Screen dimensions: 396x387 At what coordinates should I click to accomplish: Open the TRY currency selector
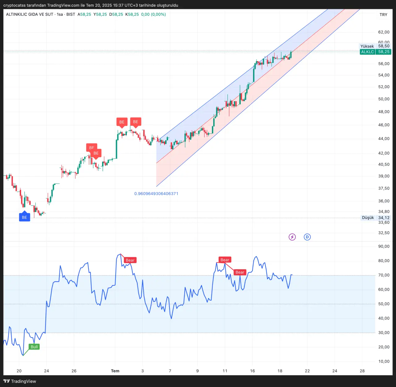tap(383, 15)
